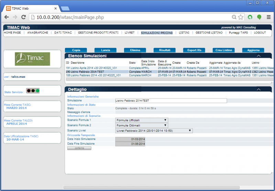275x191 pixels.
Task: Click the Stato Servizio traffic light indicator
Action: pyautogui.click(x=33, y=91)
